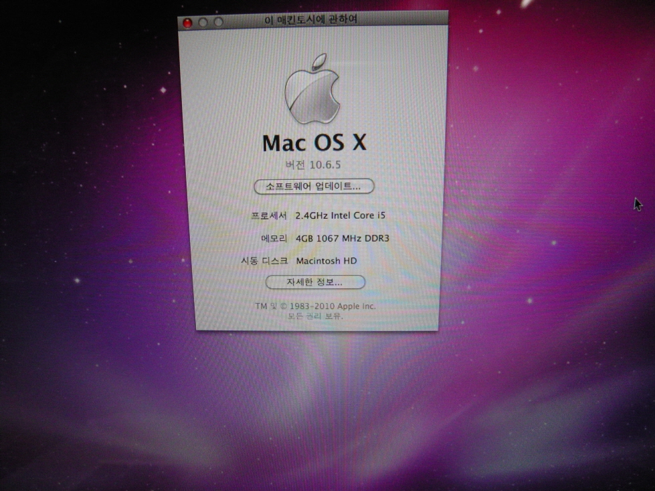655x491 pixels.
Task: Click the 메모리 label
Action: 274,238
